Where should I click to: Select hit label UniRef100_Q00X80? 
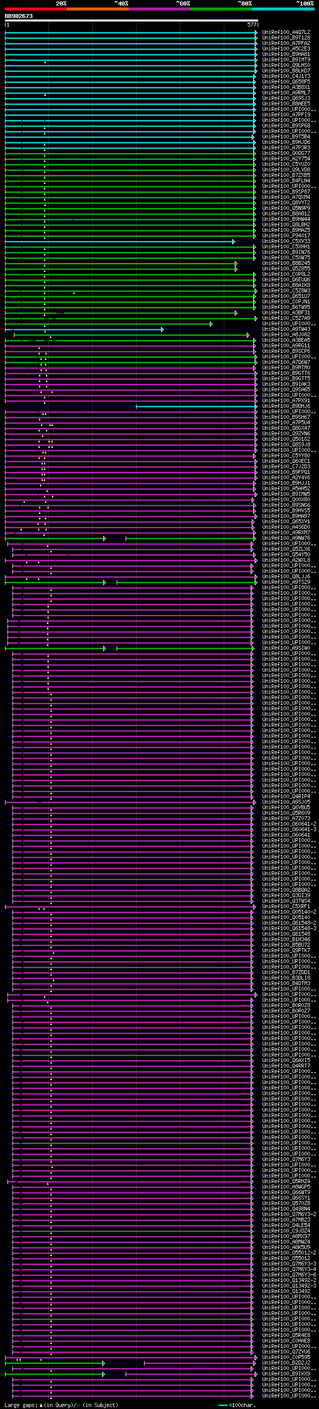[x=286, y=499]
